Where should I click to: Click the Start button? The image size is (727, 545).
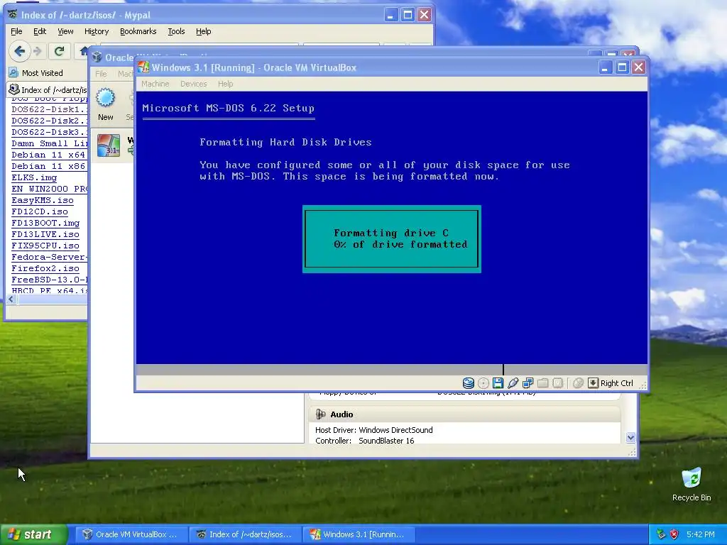click(33, 534)
